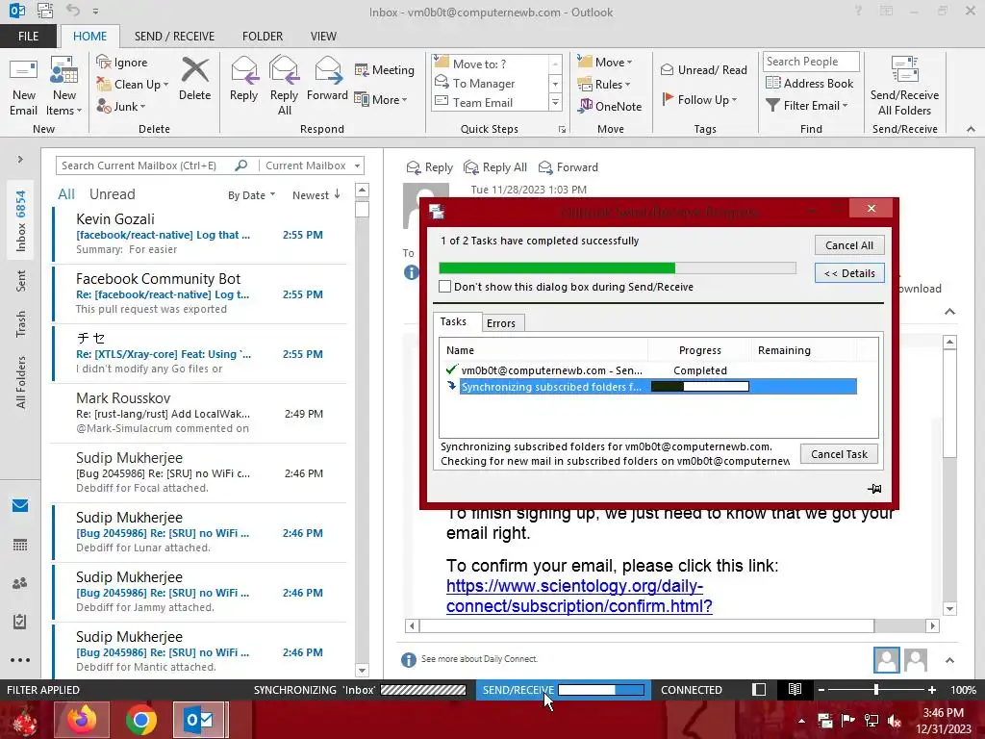This screenshot has width=985, height=739.
Task: Open People view in navigation bar
Action: pyautogui.click(x=20, y=583)
